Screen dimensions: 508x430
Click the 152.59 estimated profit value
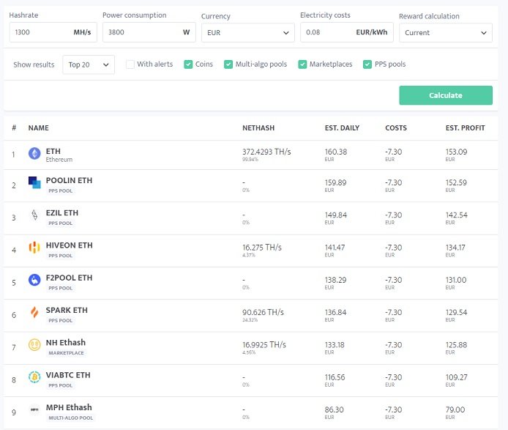point(456,182)
